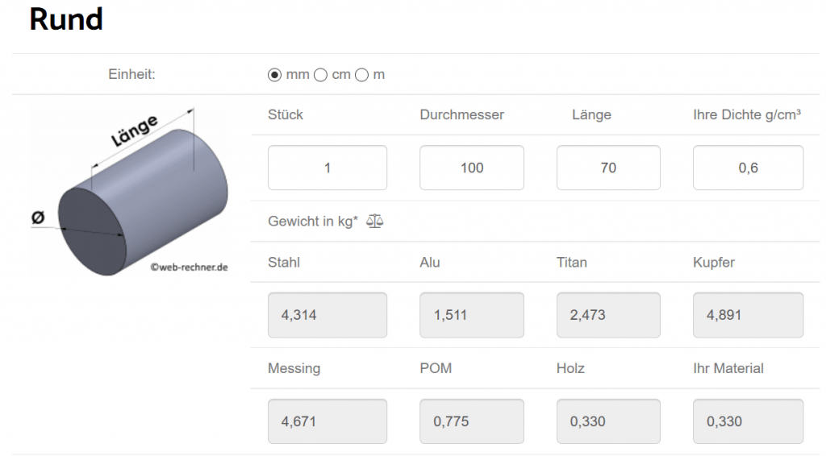Screen dimensions: 826x456
Task: Click the scales icon beside Gewicht in kg
Action: coord(374,221)
